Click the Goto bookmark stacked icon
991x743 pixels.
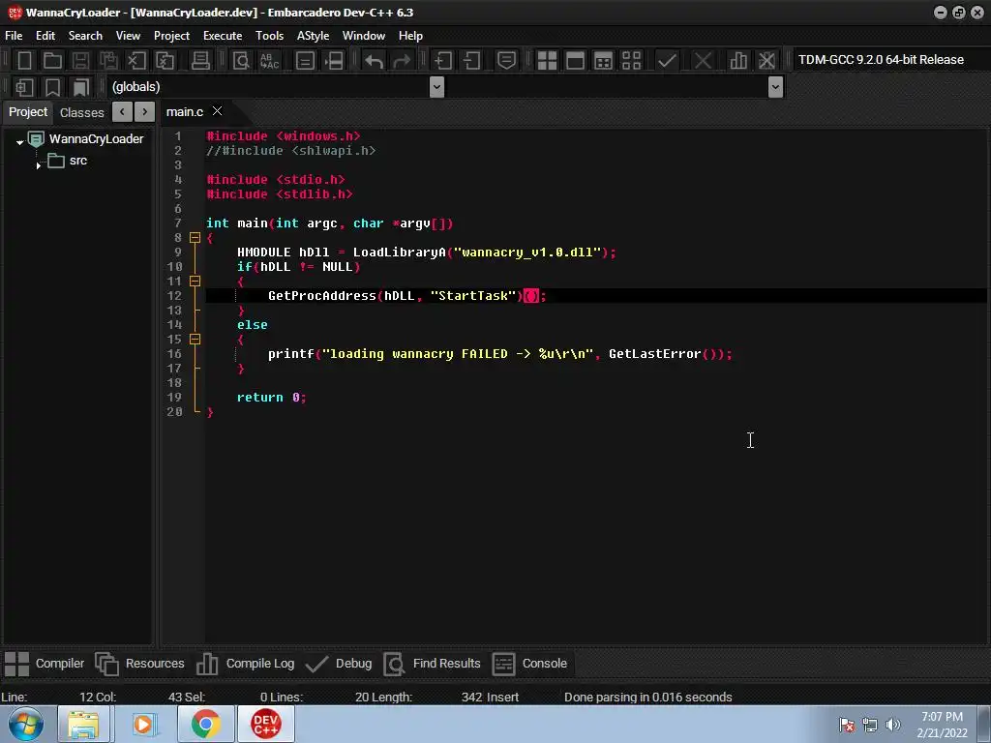click(81, 87)
